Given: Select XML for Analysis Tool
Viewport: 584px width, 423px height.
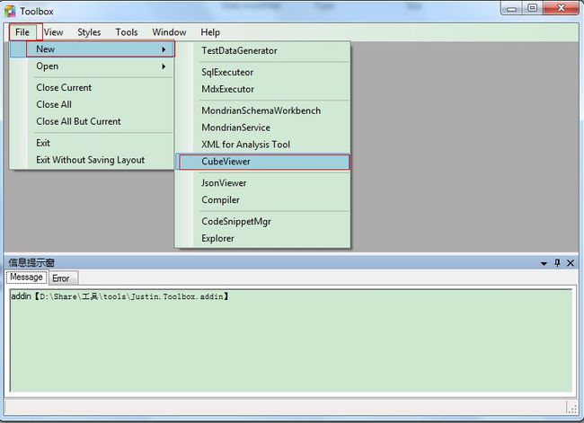Looking at the screenshot, I should pos(262,145).
